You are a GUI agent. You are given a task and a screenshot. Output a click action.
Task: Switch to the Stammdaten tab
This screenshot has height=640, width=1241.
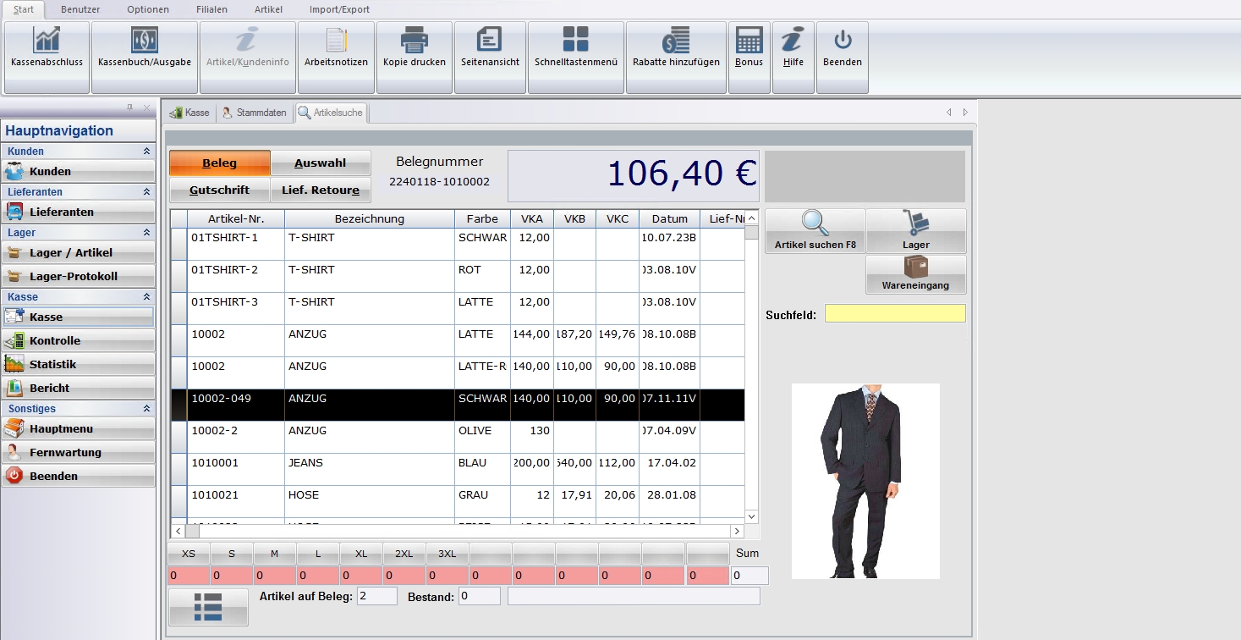point(254,113)
